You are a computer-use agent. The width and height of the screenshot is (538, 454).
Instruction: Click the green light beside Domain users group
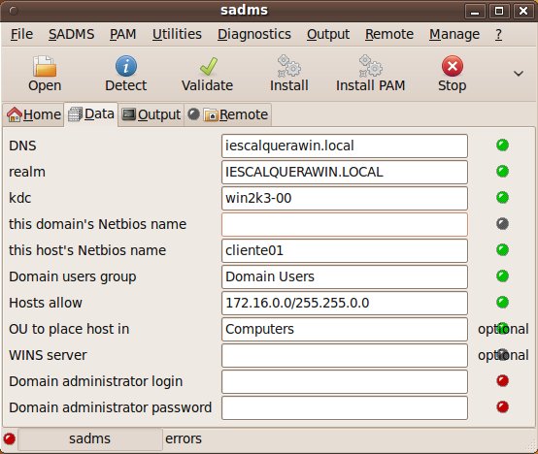point(502,276)
